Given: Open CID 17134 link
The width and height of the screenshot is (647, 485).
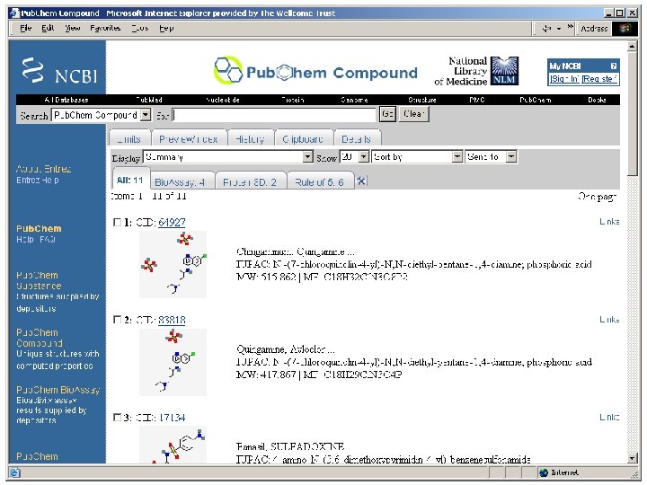Looking at the screenshot, I should pos(172,418).
